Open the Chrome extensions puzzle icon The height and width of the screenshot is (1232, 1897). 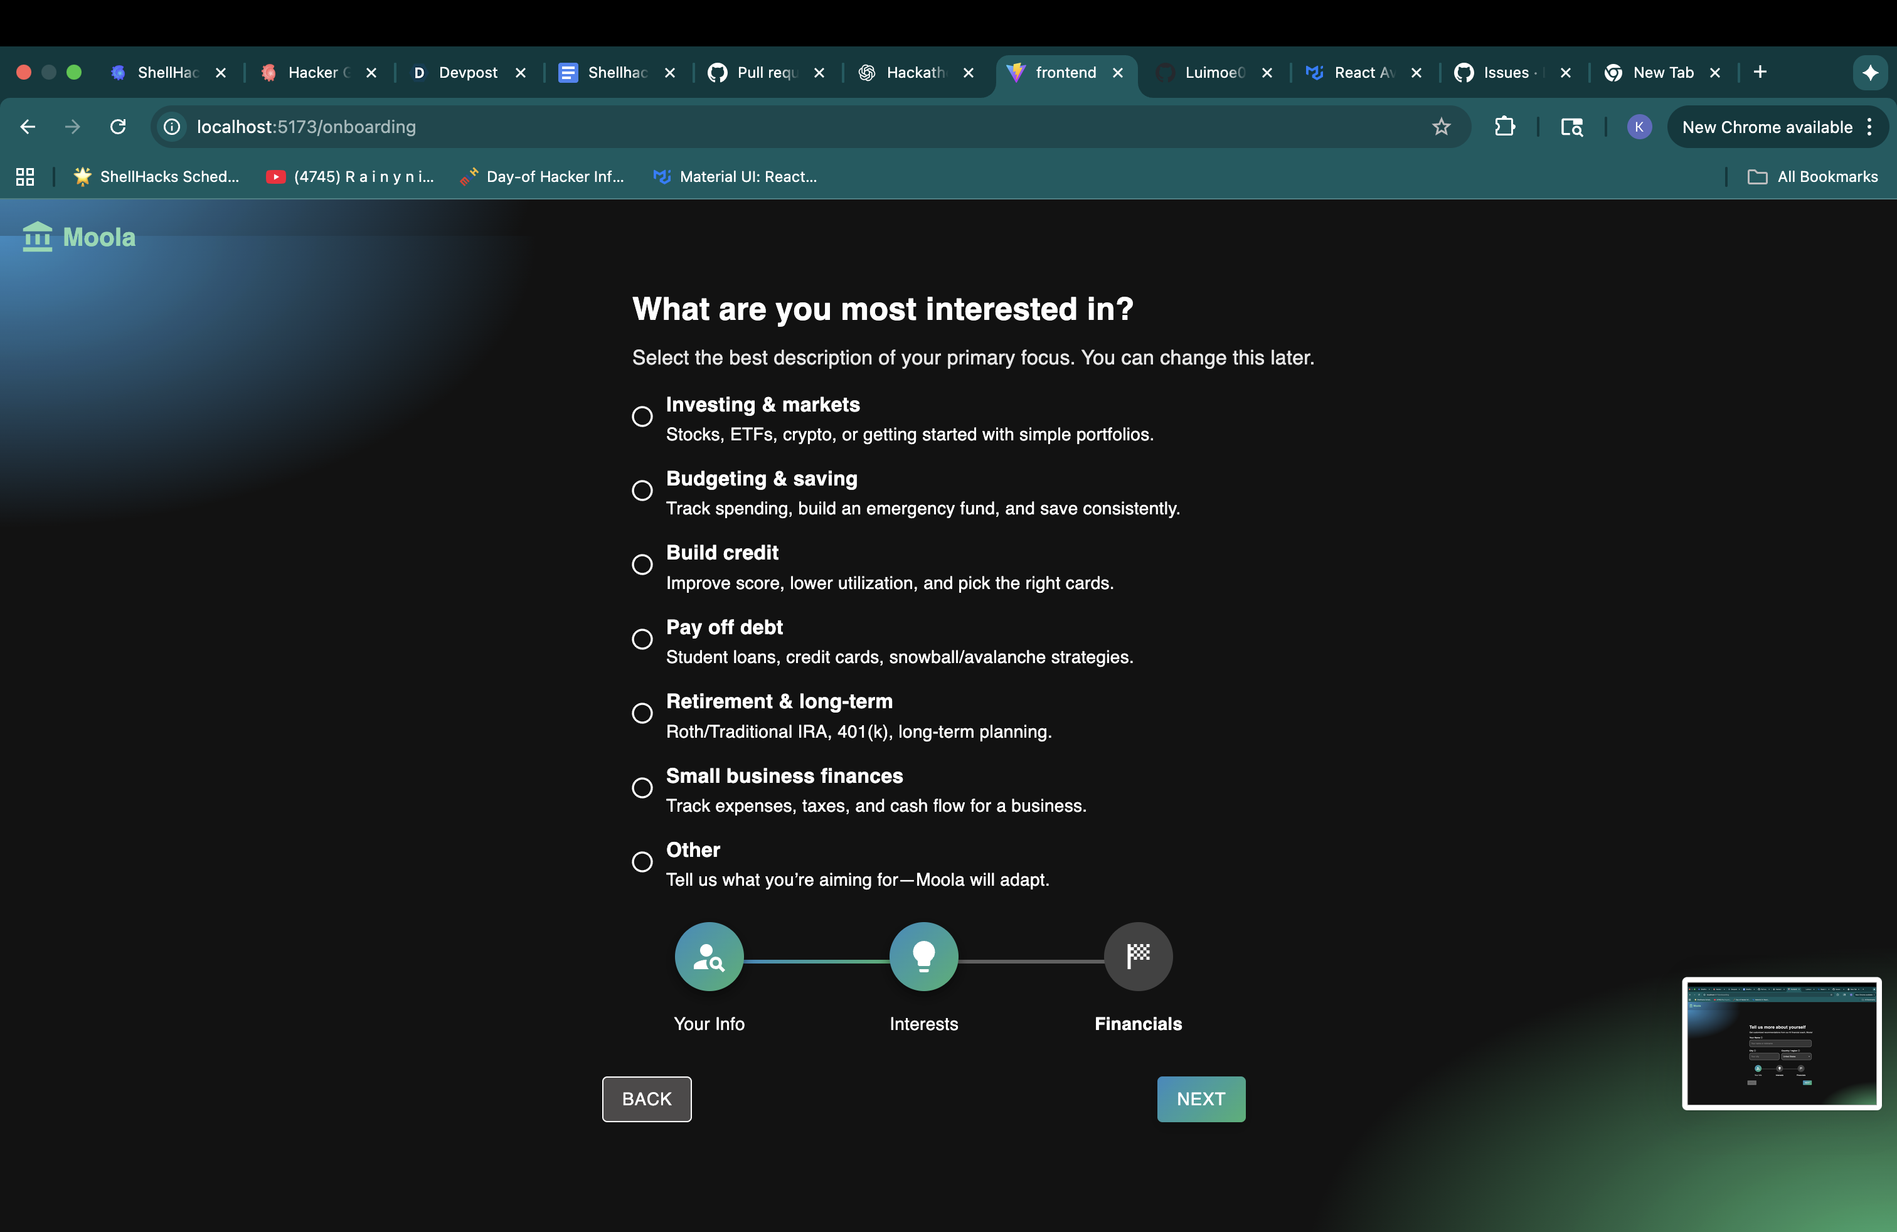(1504, 127)
